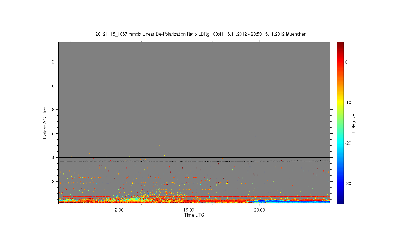
Task: Click the height tick label '4'
Action: click(x=54, y=157)
